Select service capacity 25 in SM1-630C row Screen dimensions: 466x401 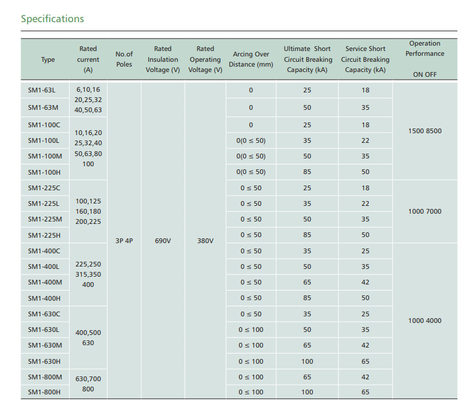pos(365,314)
